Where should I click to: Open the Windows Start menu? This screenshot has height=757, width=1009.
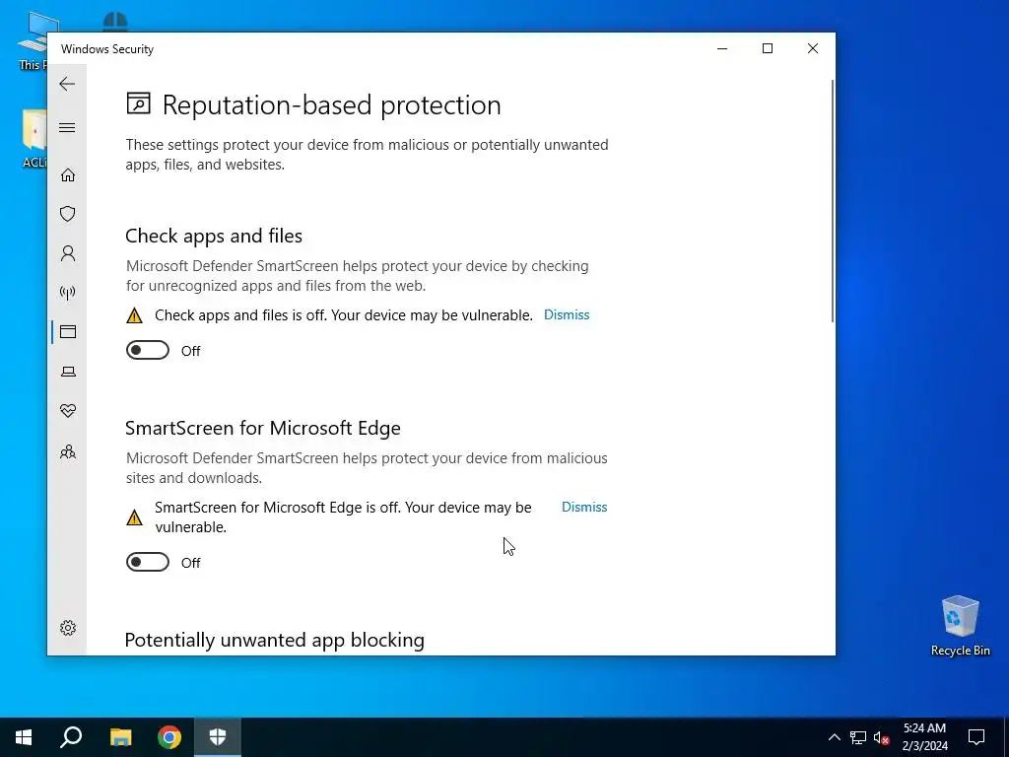pos(24,737)
